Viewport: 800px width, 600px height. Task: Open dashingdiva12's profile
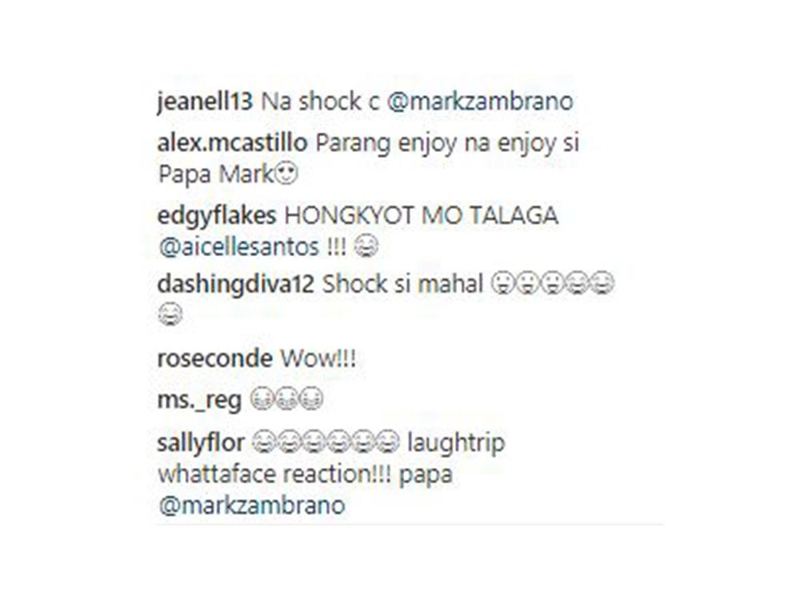click(236, 284)
